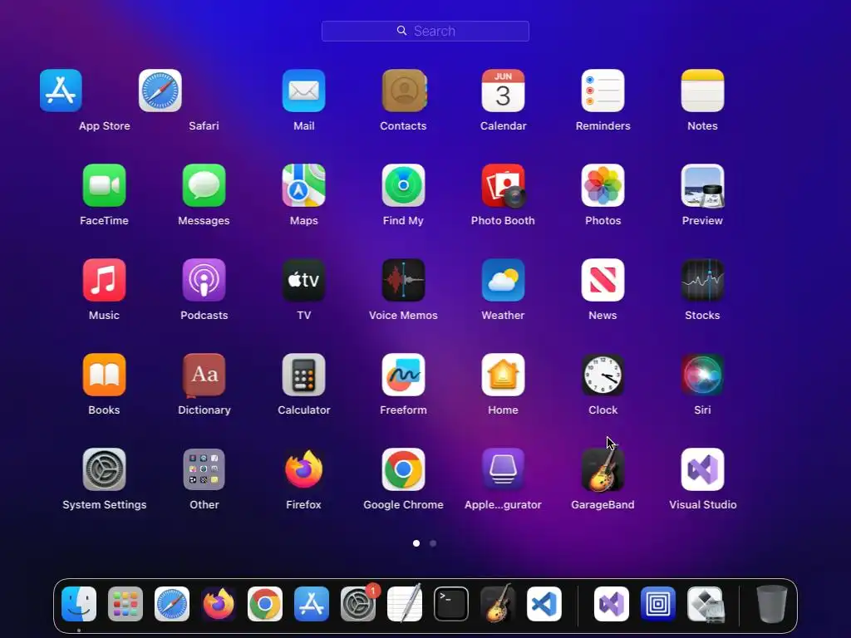Viewport: 851px width, 638px height.
Task: Open the Notes app
Action: click(702, 91)
